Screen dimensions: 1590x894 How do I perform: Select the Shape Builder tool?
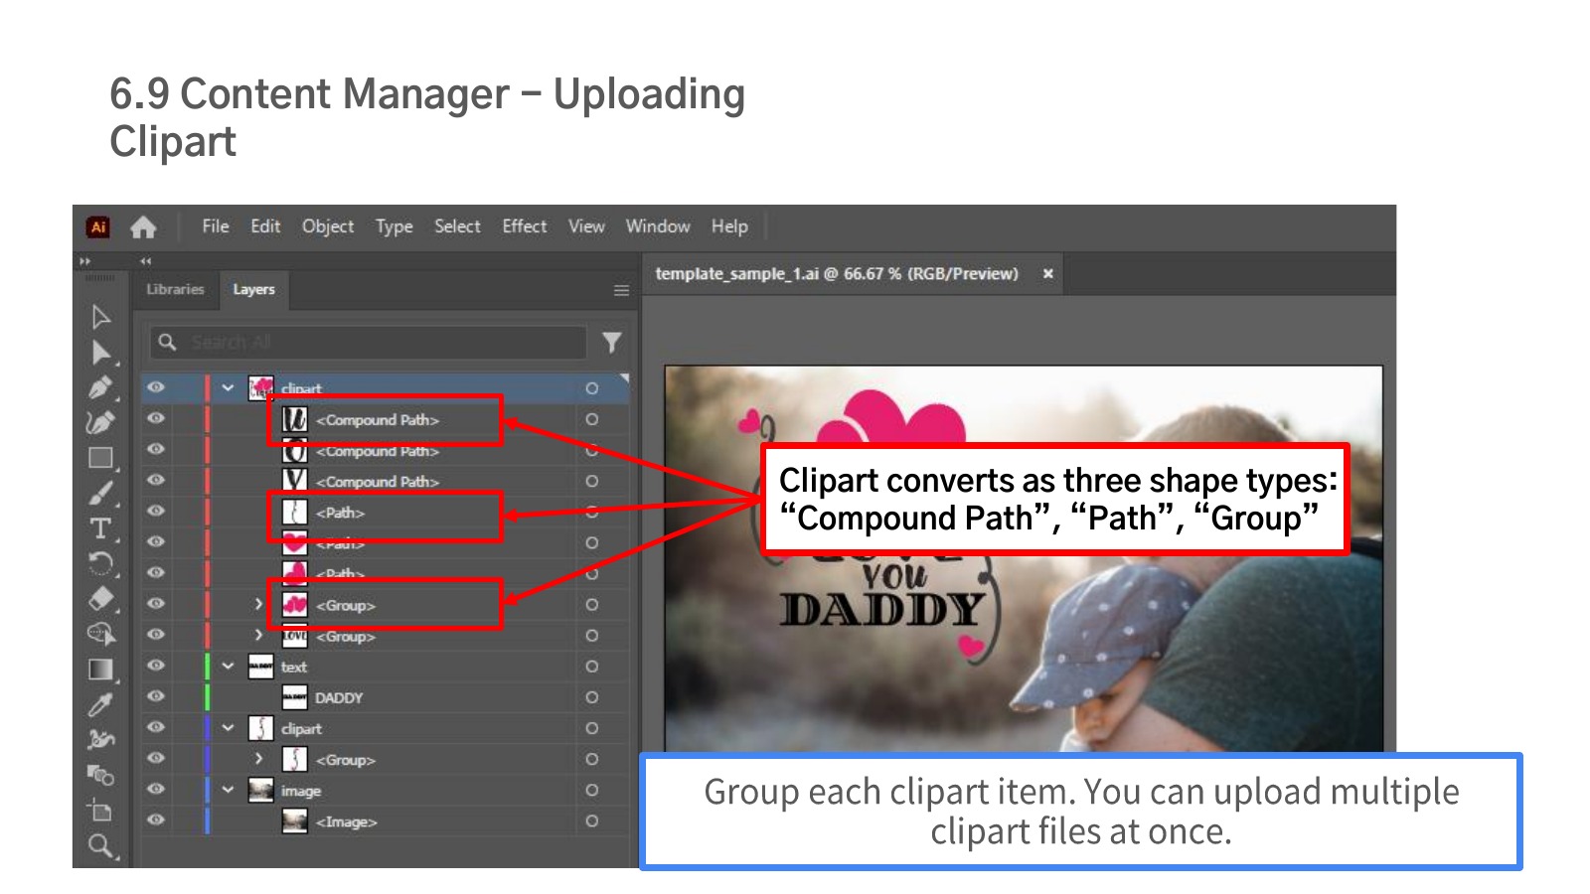[100, 634]
